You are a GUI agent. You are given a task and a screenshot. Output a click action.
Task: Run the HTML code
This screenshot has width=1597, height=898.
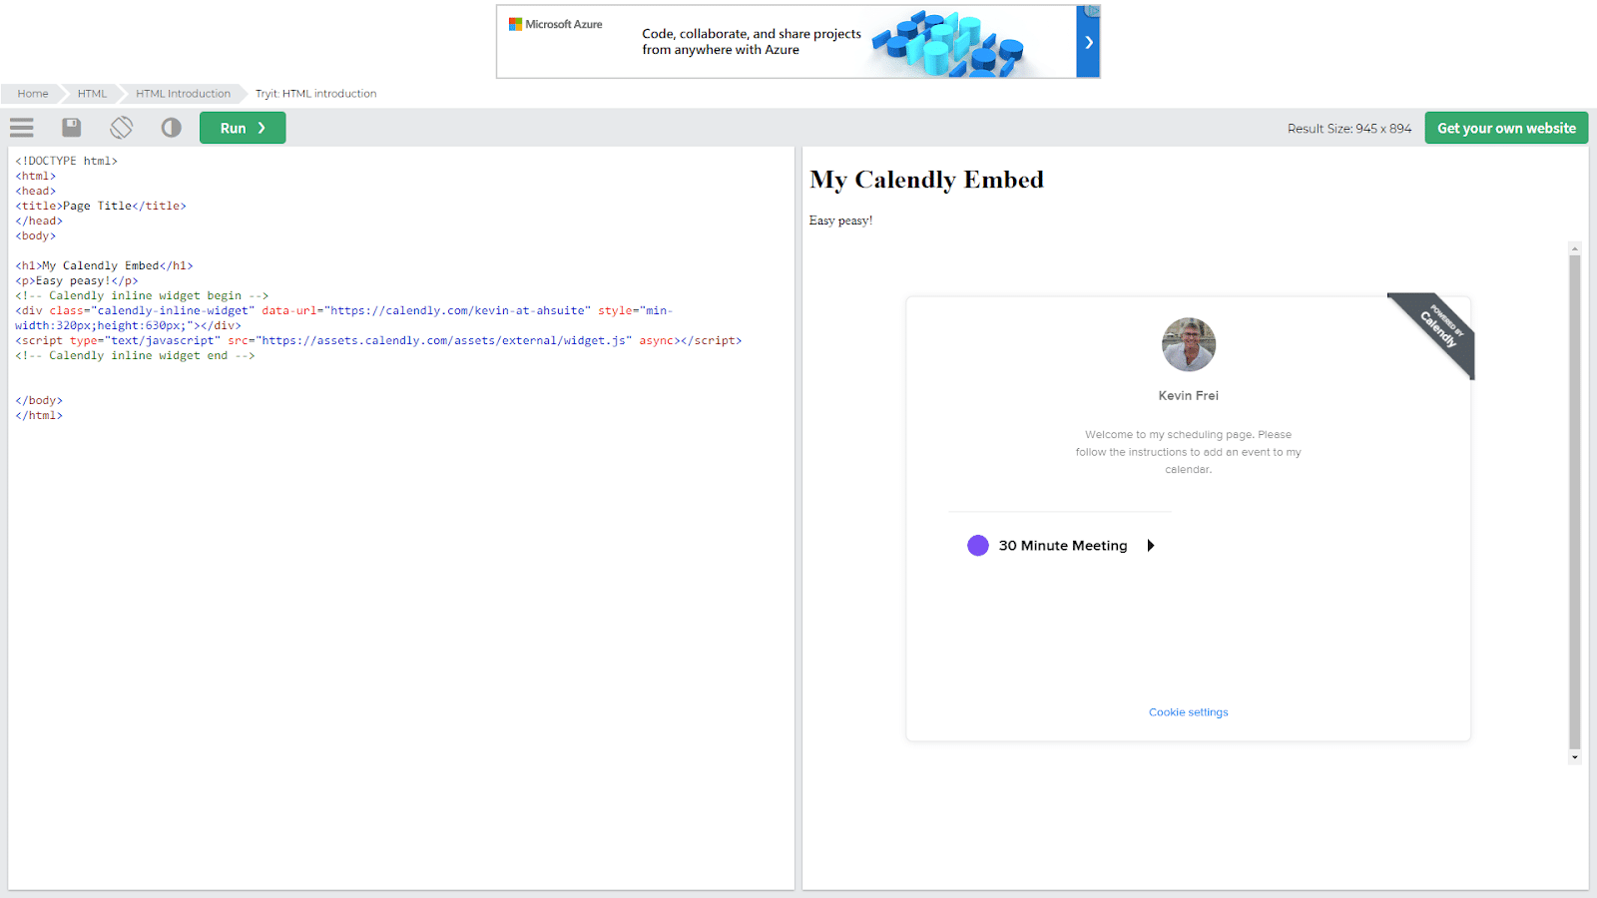point(243,128)
